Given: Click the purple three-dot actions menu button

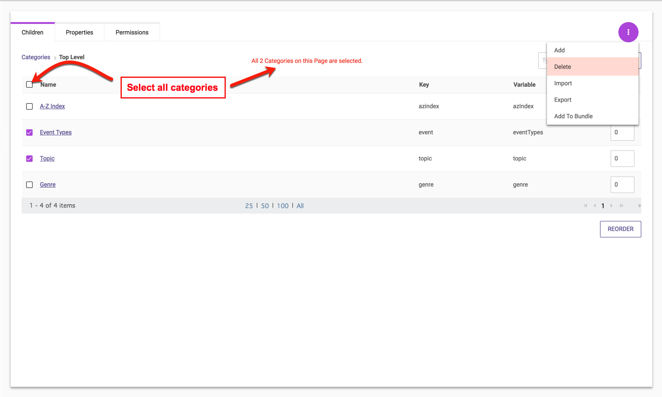Looking at the screenshot, I should [x=628, y=32].
